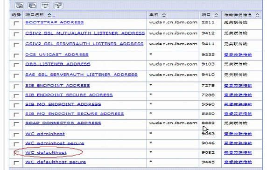View associated transports for SIB_MQ_ENDPOINT_ADDRESS
The width and height of the screenshot is (267, 170).
[x=238, y=104]
